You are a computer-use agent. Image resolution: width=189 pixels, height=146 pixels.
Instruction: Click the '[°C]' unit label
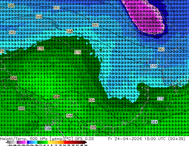click(x=69, y=139)
